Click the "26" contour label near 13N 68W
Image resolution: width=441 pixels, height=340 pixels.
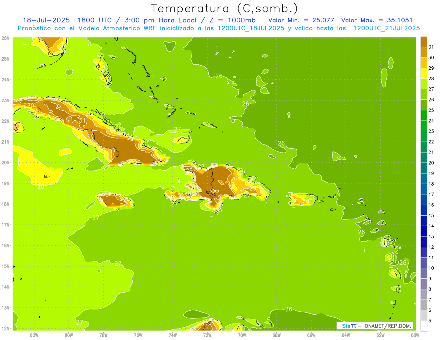[x=289, y=309]
